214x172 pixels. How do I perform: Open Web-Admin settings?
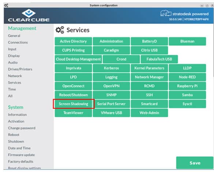pyautogui.click(x=149, y=113)
